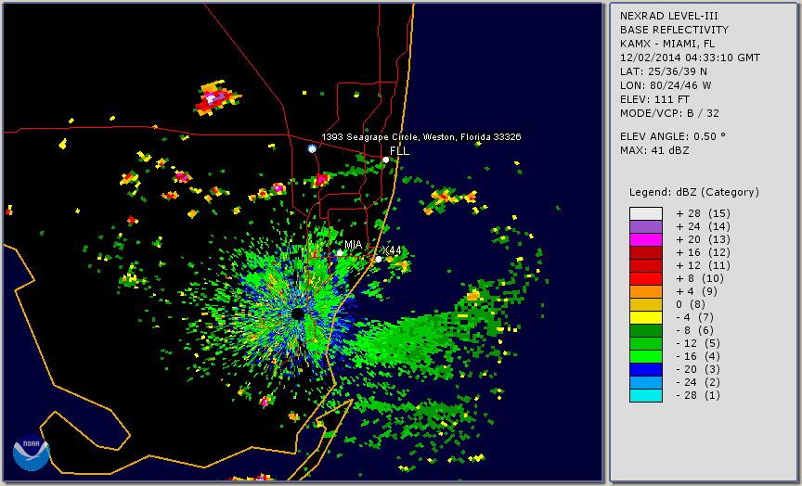Click the 'MAX: 41 dBZ' text
This screenshot has width=802, height=486.
point(654,150)
